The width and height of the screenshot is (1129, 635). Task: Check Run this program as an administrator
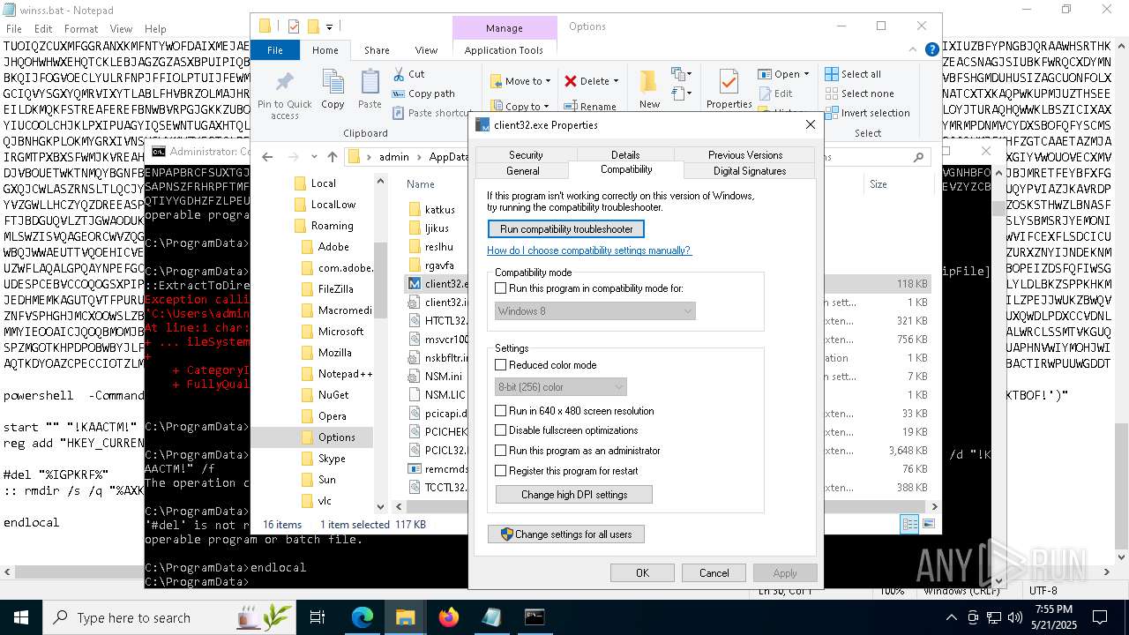tap(500, 451)
